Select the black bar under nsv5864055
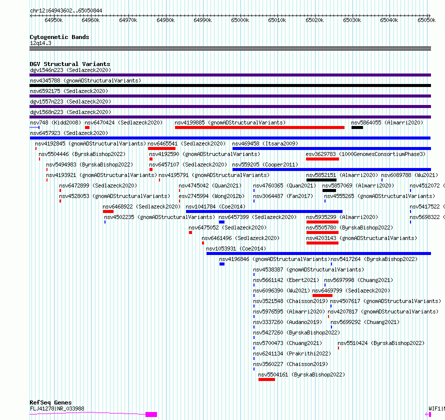The height and width of the screenshot is (420, 445). (357, 127)
